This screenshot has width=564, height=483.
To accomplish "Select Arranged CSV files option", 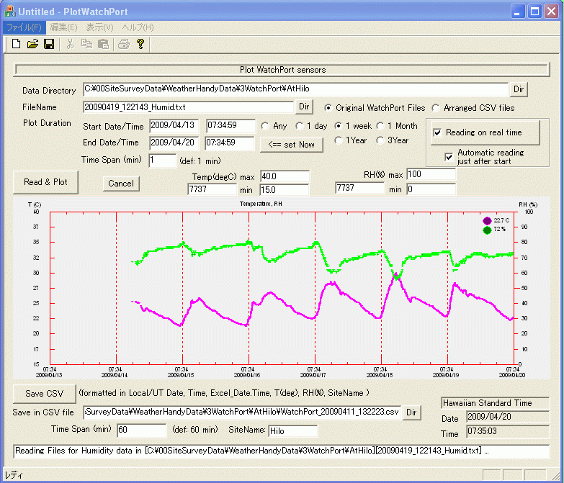I will tap(435, 108).
